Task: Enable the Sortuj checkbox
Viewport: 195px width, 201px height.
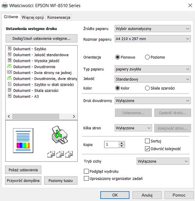Action: coord(147,141)
